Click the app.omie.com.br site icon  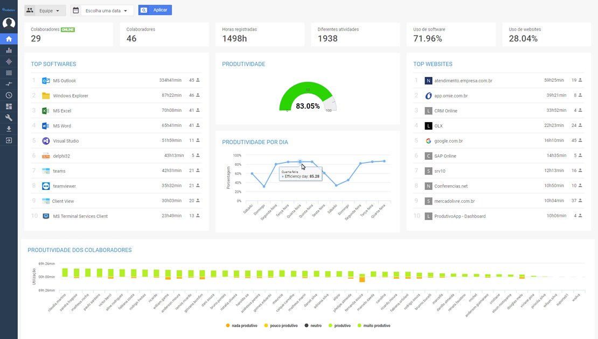428,96
